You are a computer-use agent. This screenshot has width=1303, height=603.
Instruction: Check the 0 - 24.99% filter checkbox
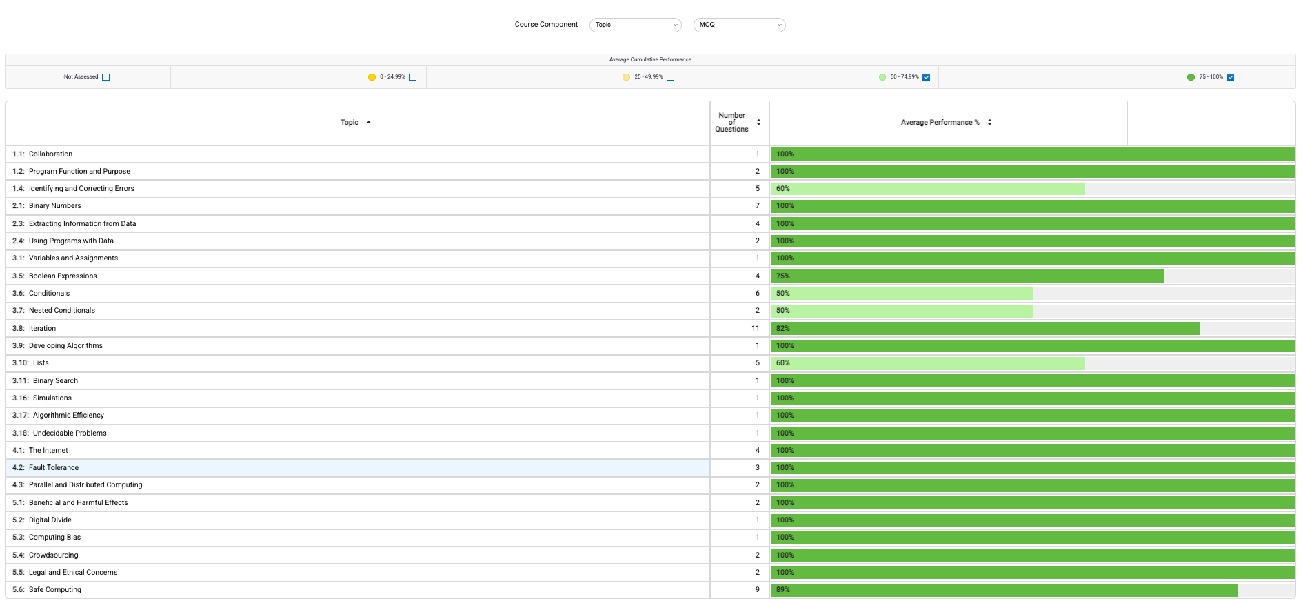[412, 77]
